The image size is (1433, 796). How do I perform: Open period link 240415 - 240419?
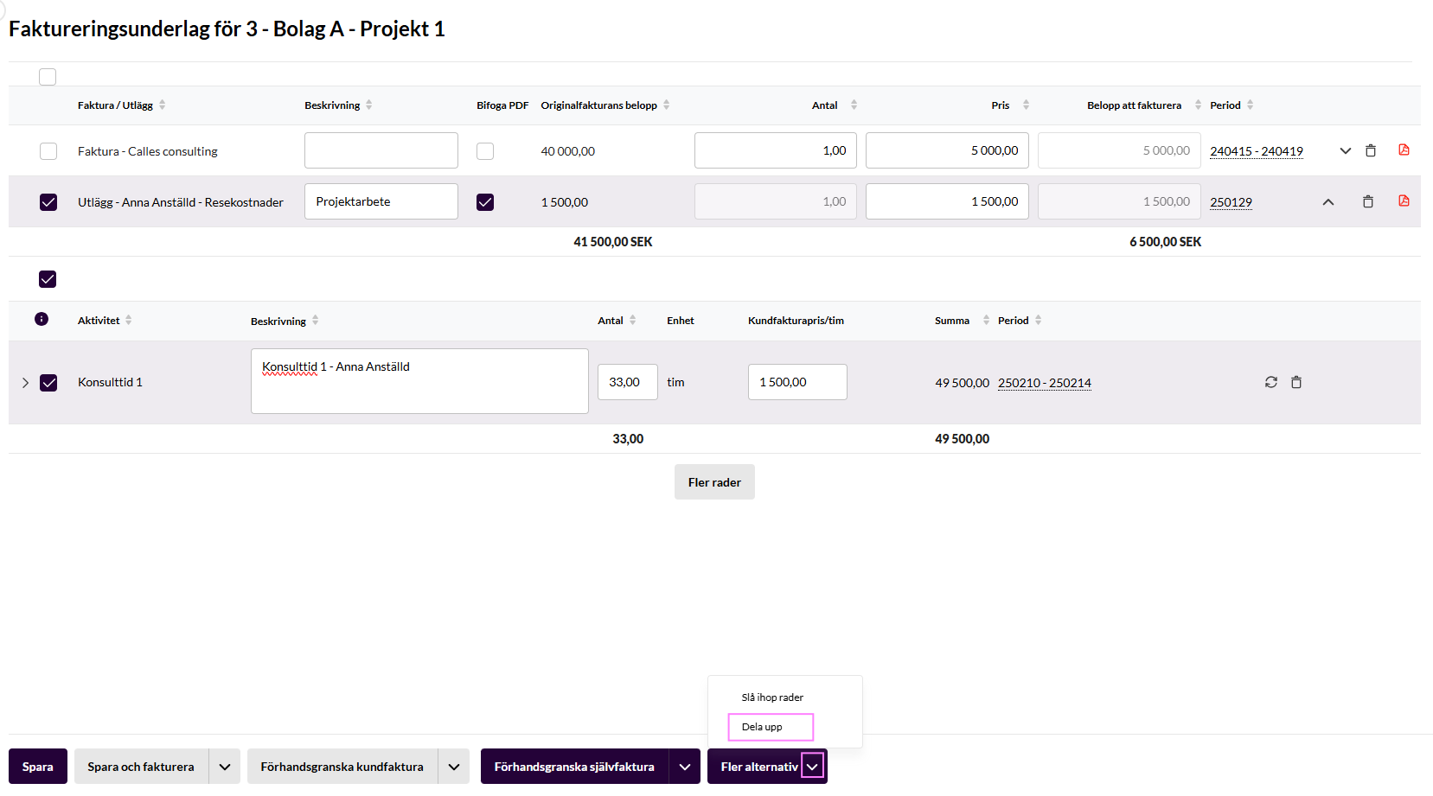1257,151
